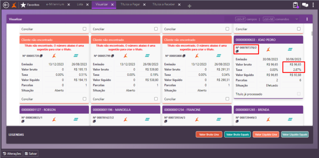
Task: Click the ctrl+P campos search field
Action: coord(246,19)
